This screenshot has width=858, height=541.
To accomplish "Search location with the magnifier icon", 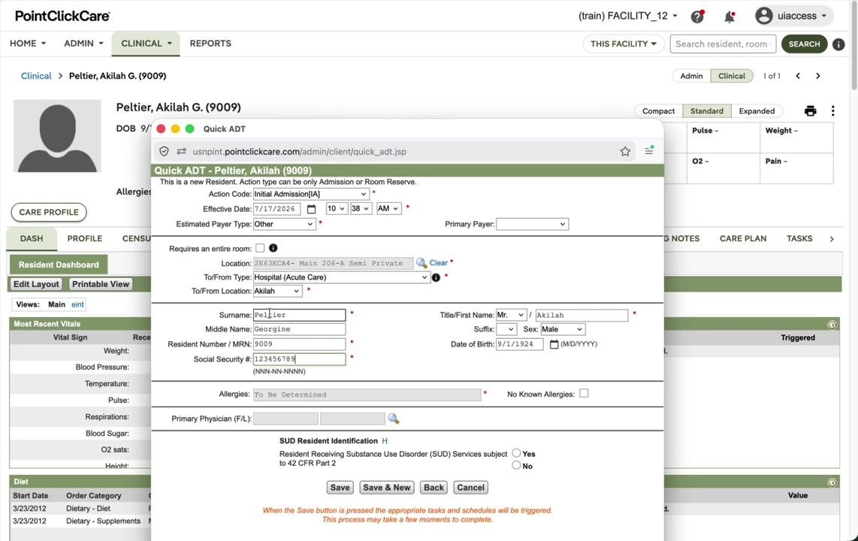I will click(x=421, y=263).
